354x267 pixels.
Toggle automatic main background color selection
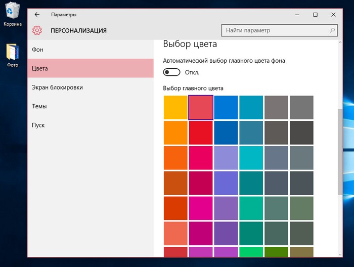coord(172,72)
